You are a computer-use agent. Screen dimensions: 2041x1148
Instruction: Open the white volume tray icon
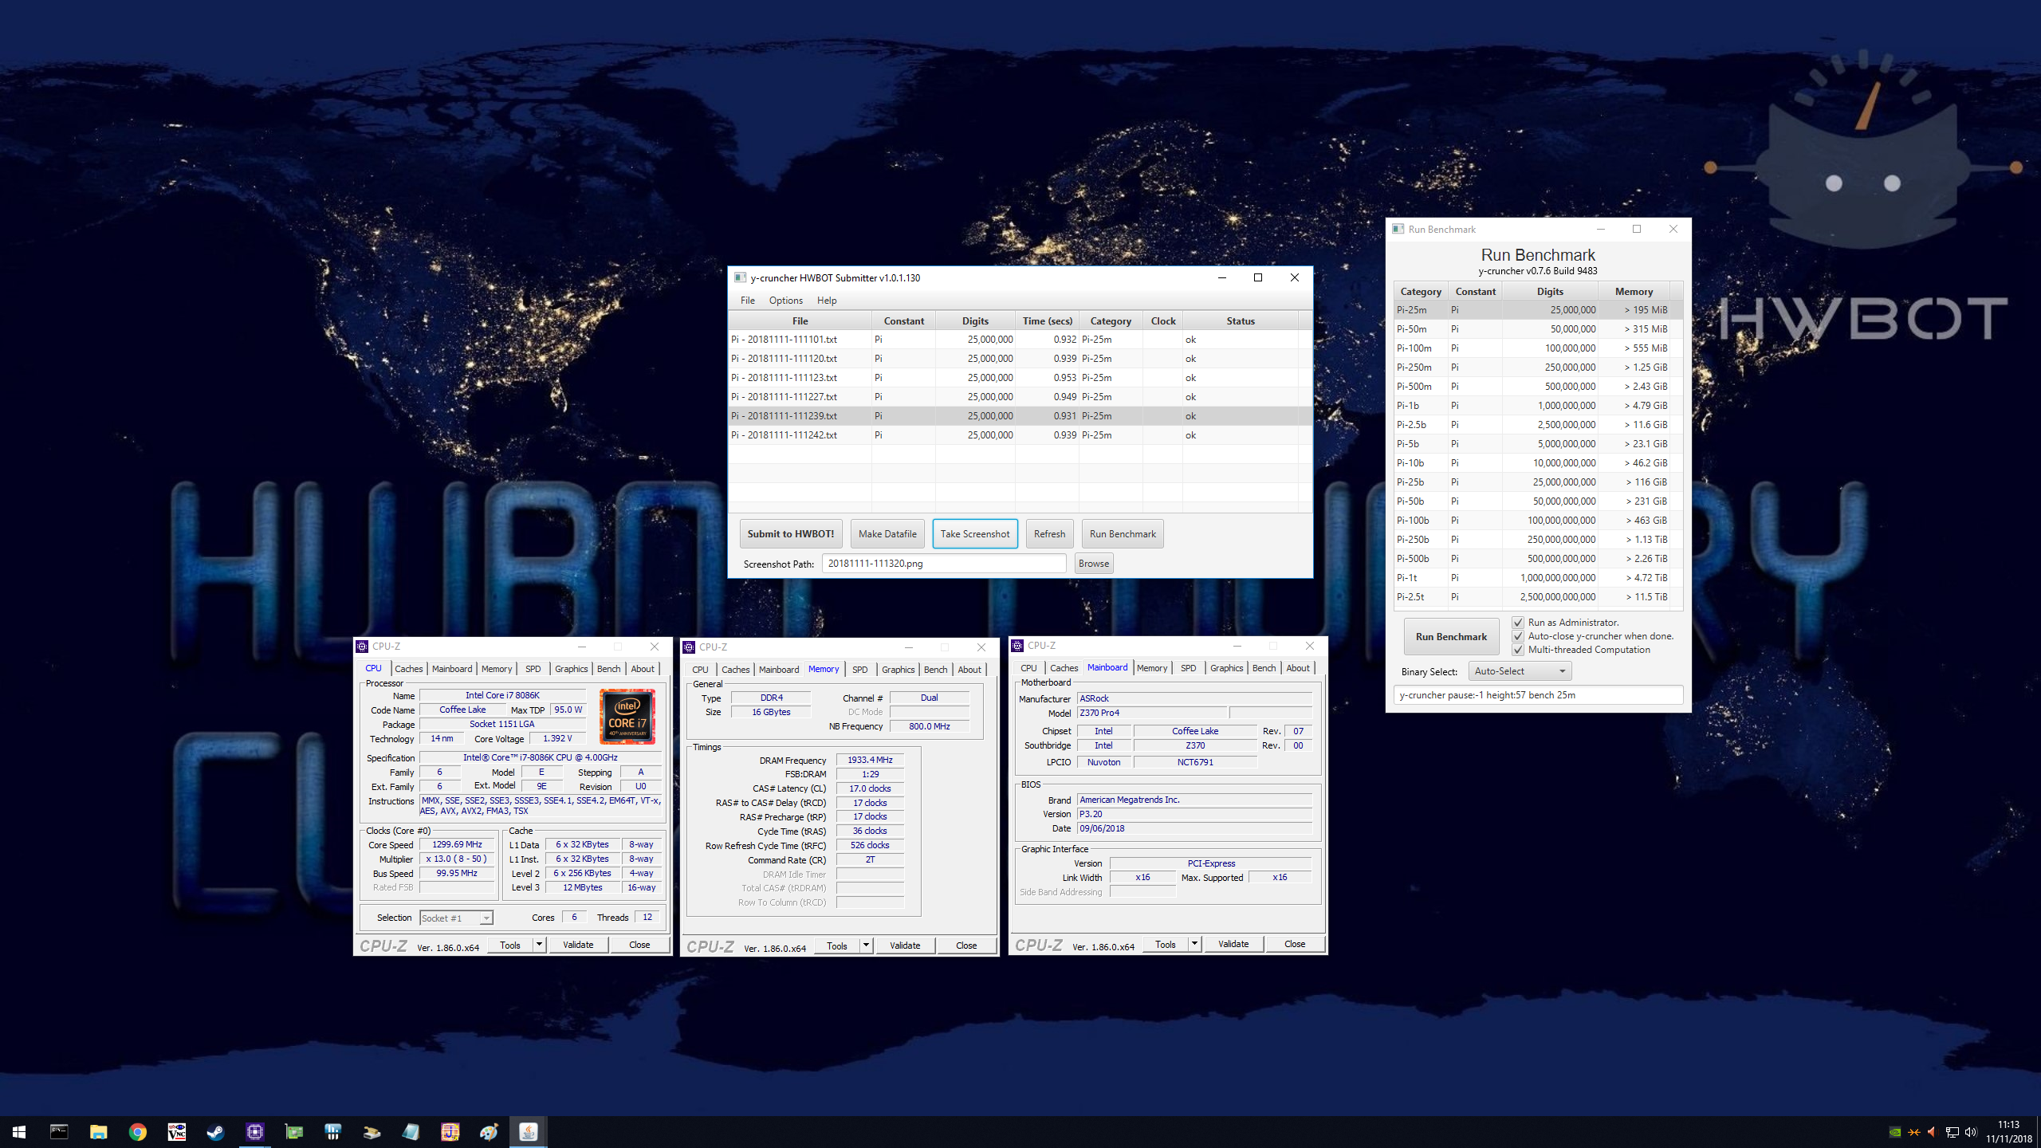pyautogui.click(x=1971, y=1132)
